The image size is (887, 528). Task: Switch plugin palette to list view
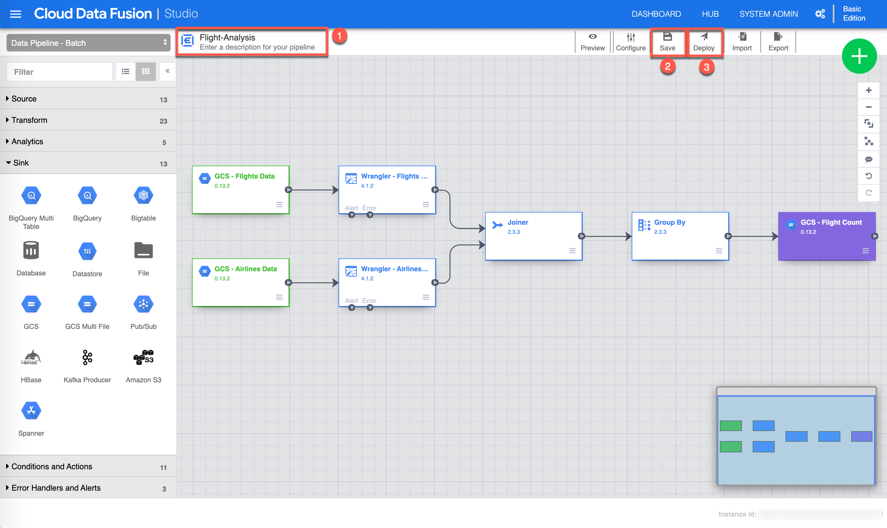tap(126, 71)
